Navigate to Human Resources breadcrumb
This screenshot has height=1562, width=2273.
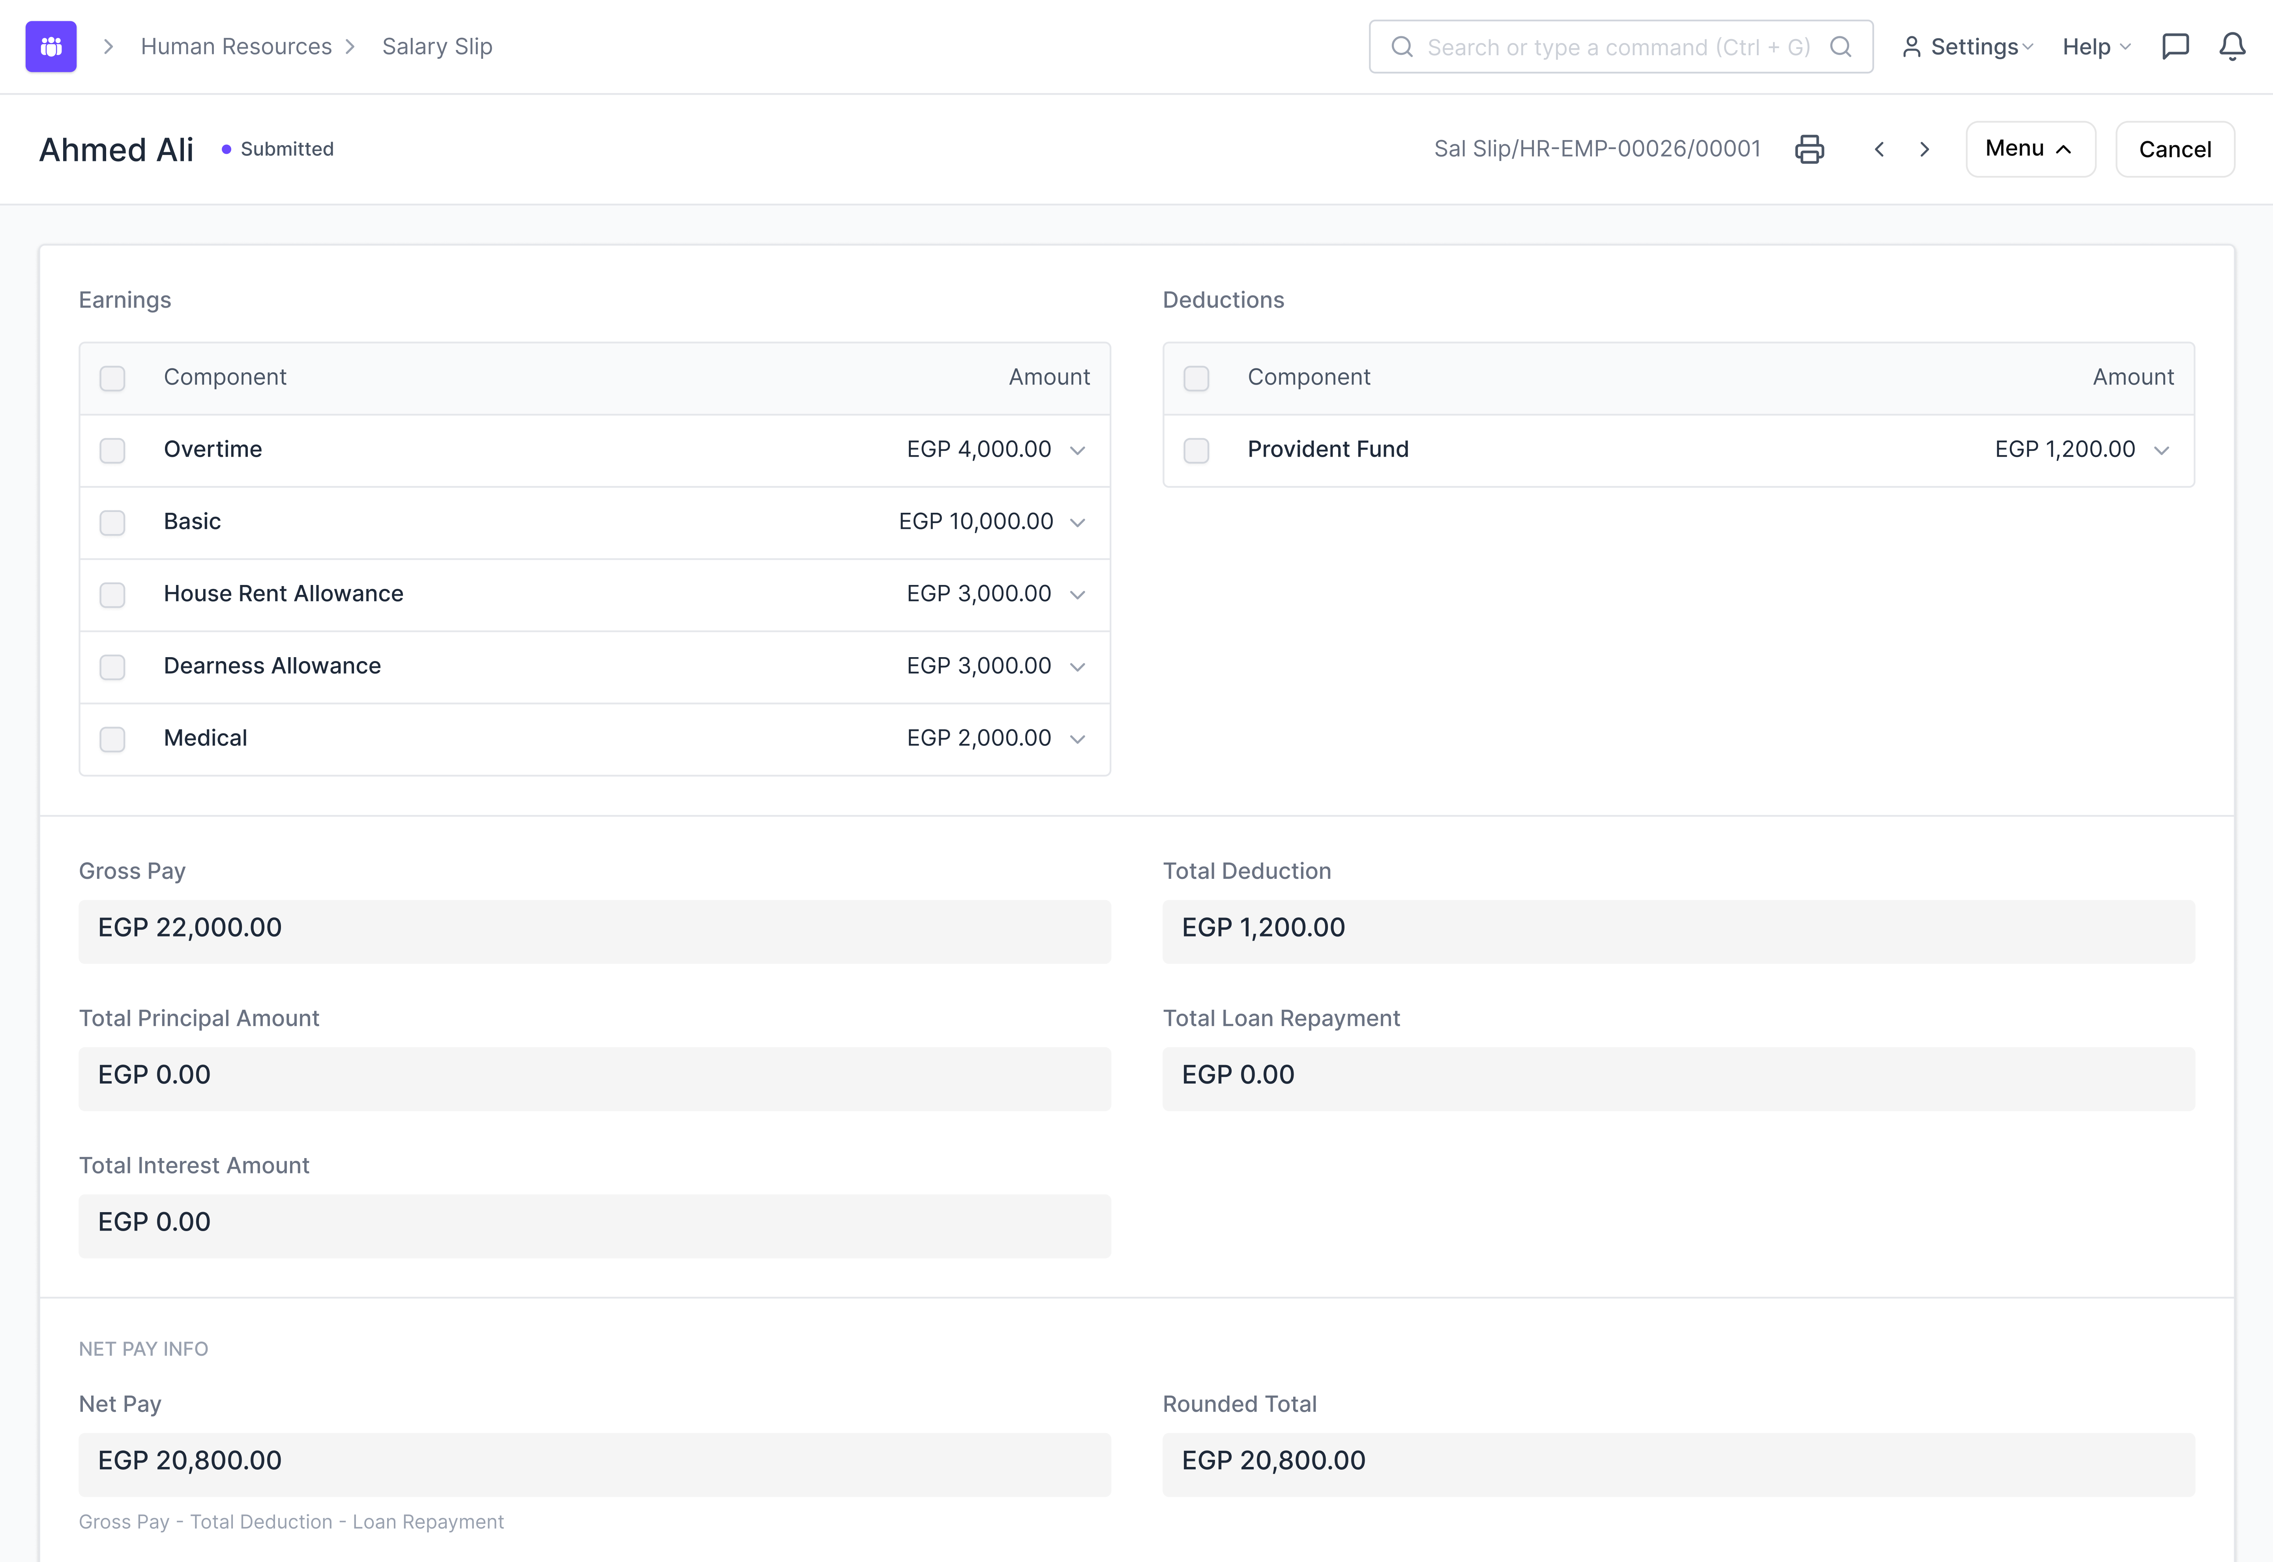236,46
